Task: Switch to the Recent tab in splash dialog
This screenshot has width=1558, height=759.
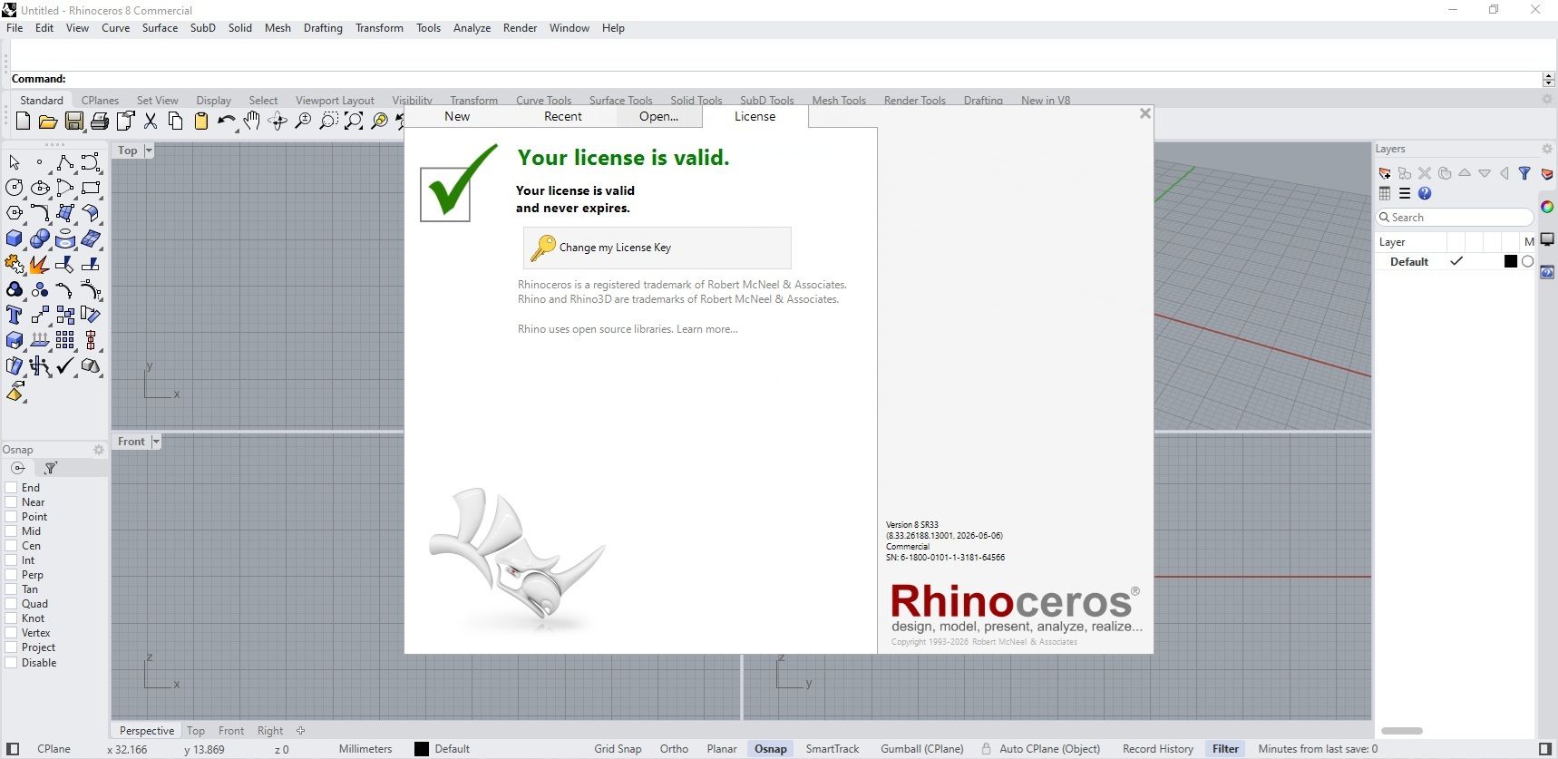Action: (x=562, y=116)
